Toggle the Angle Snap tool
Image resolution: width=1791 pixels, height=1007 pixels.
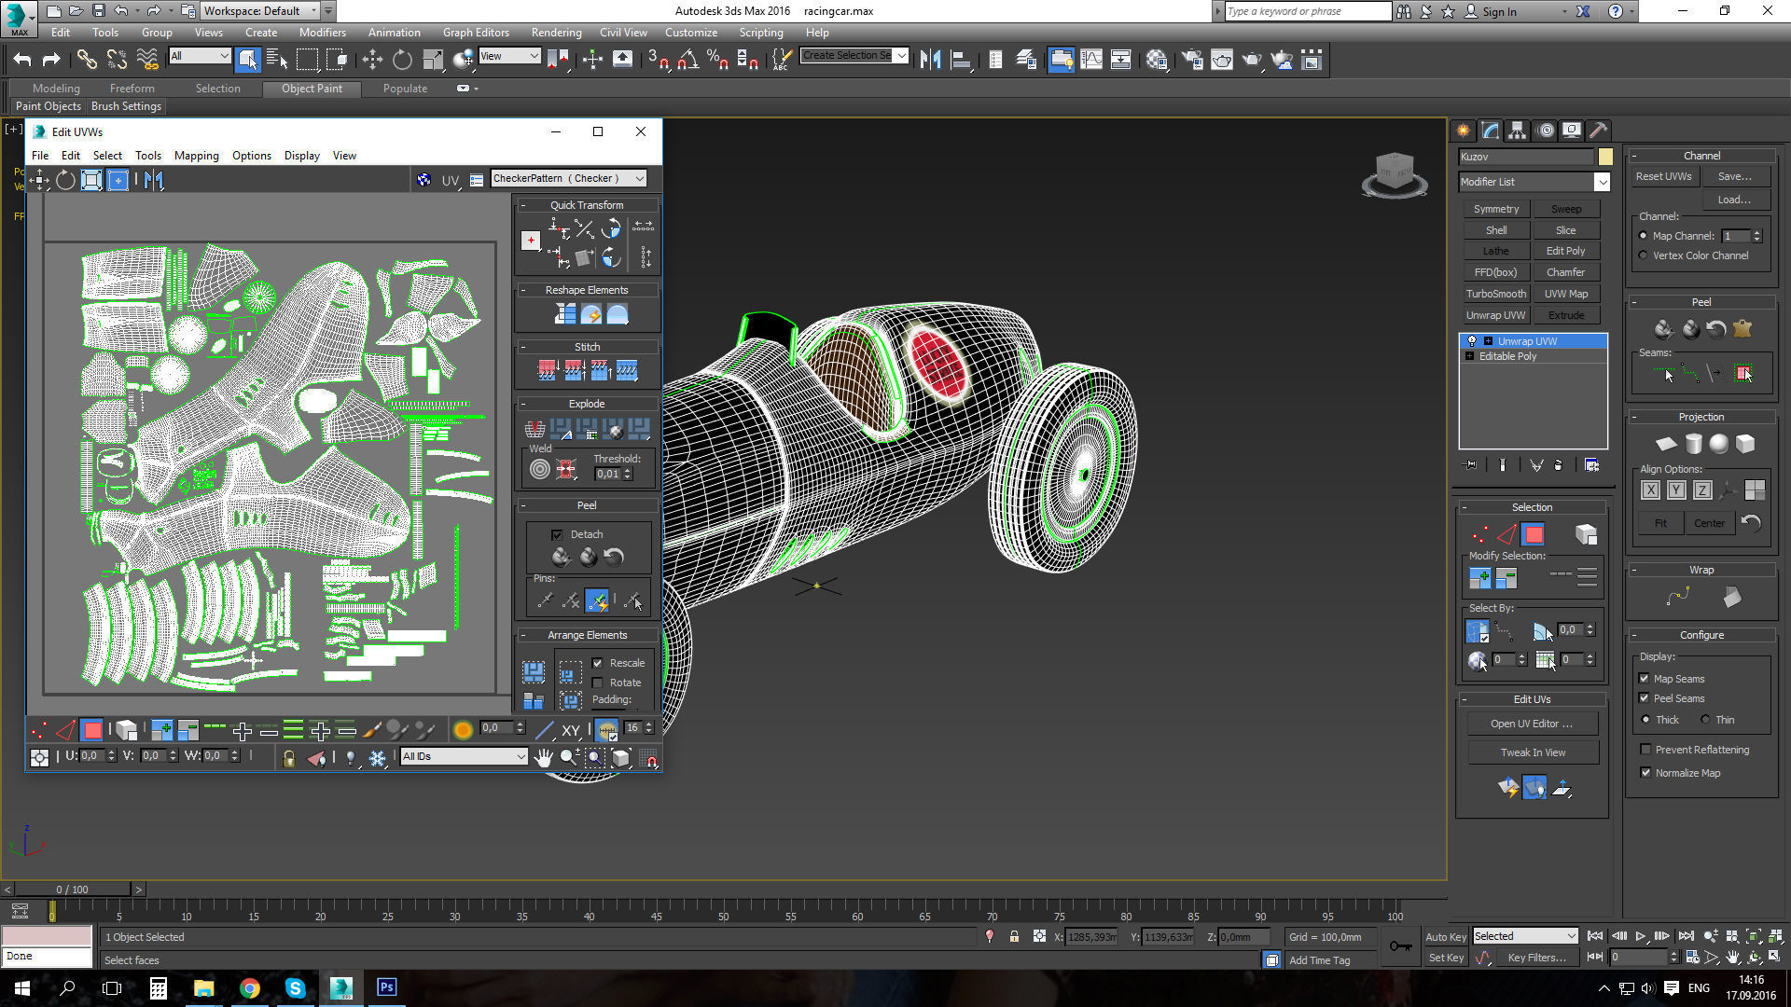[x=687, y=60]
